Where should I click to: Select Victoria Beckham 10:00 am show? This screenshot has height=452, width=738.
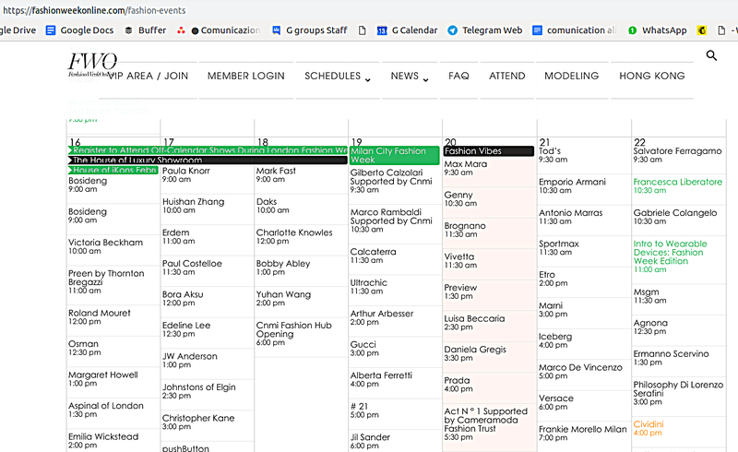click(x=105, y=246)
